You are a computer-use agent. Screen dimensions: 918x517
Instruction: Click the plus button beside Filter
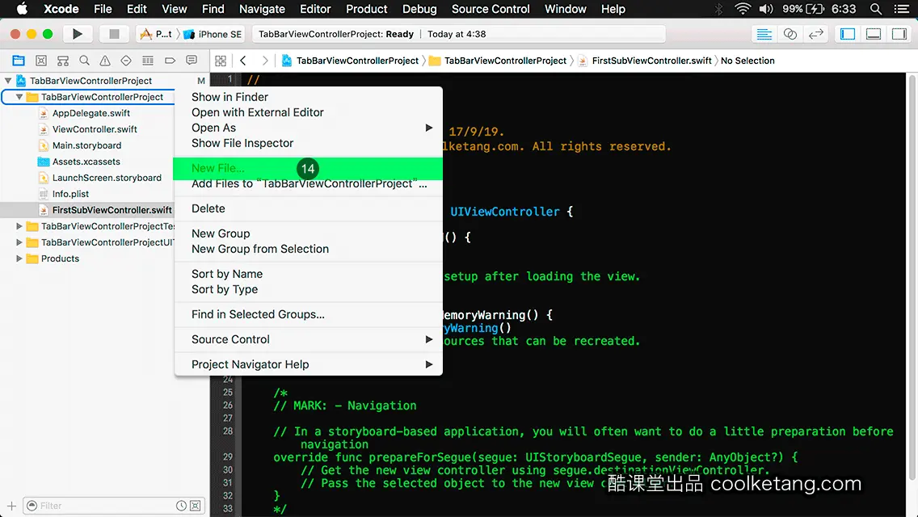(x=11, y=506)
